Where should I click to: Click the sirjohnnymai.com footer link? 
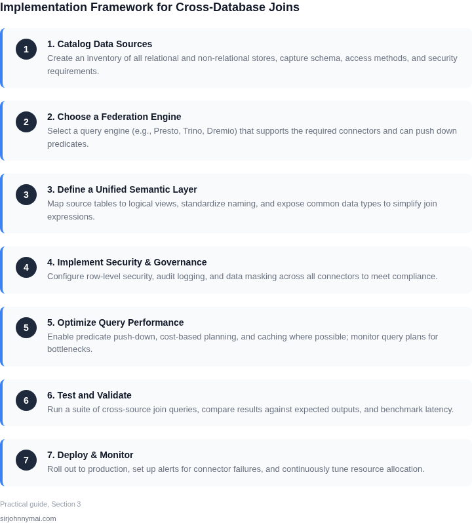pos(28,518)
